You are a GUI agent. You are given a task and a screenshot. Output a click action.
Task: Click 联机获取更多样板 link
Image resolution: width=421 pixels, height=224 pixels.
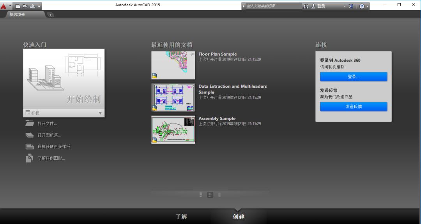tap(54, 147)
